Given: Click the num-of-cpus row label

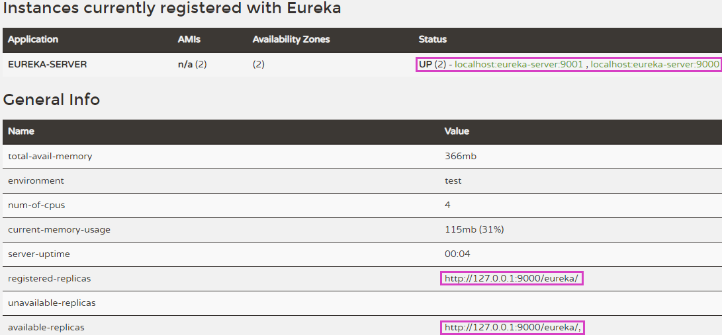Looking at the screenshot, I should click(36, 205).
